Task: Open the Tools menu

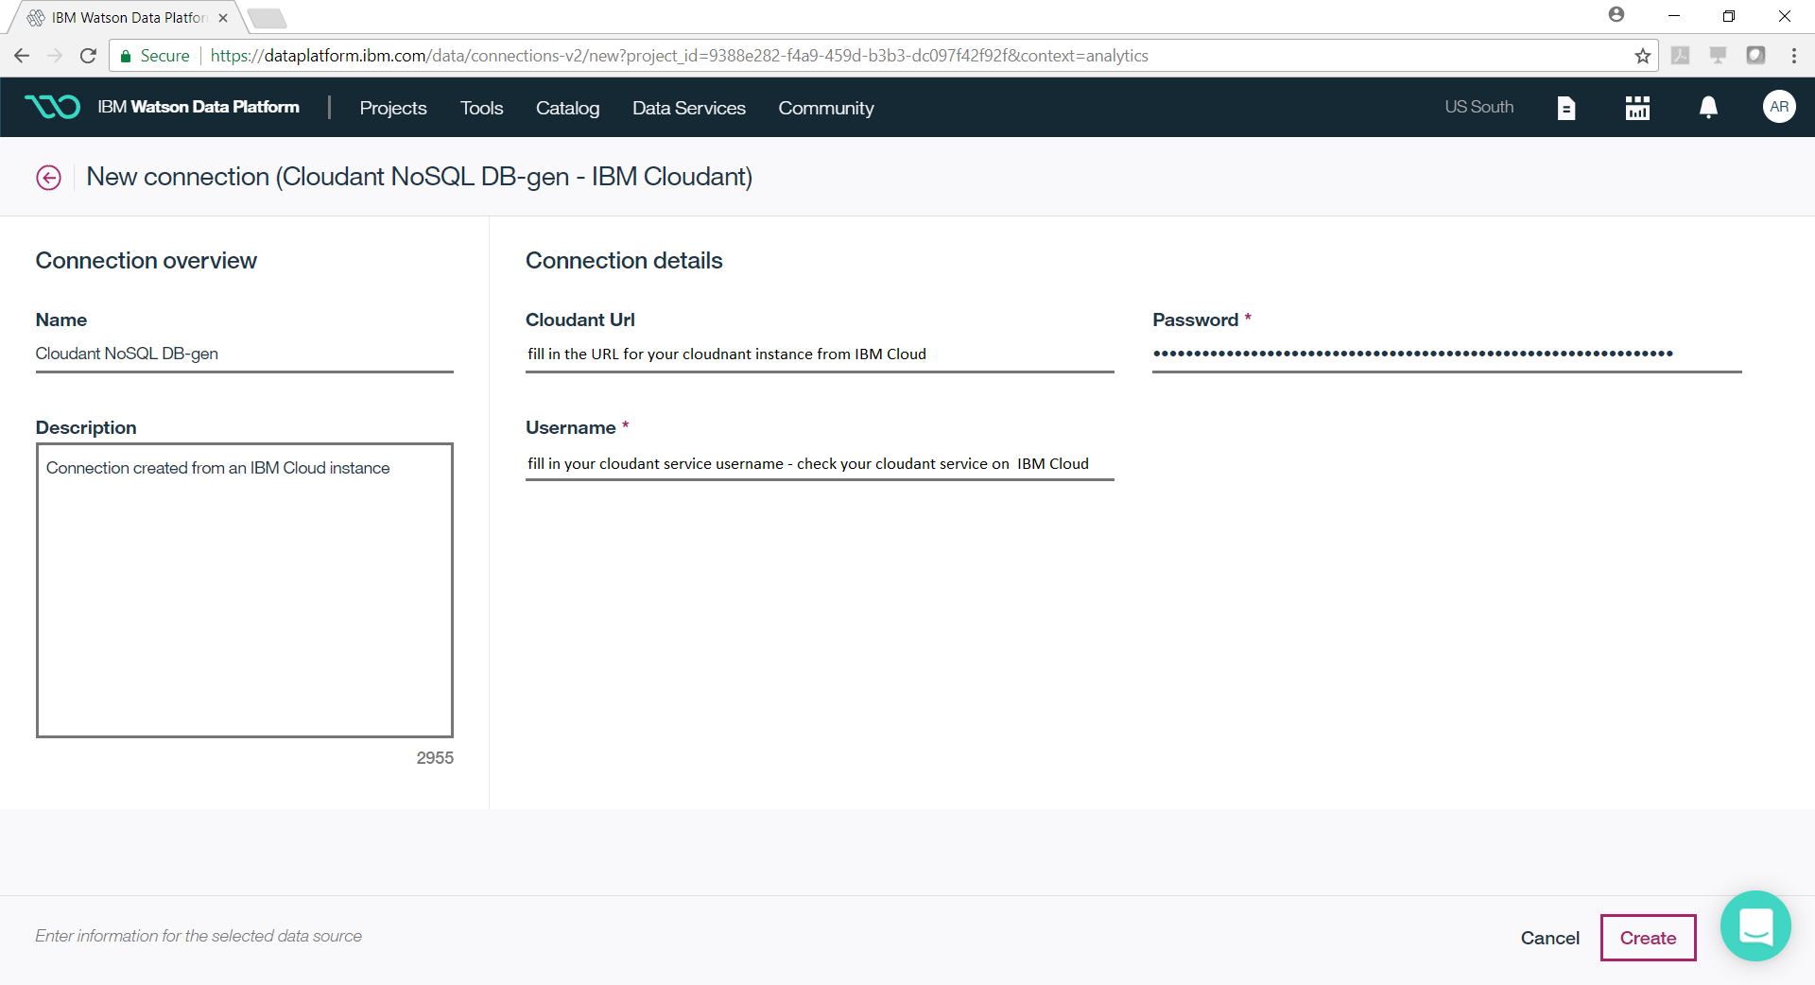Action: [x=481, y=108]
